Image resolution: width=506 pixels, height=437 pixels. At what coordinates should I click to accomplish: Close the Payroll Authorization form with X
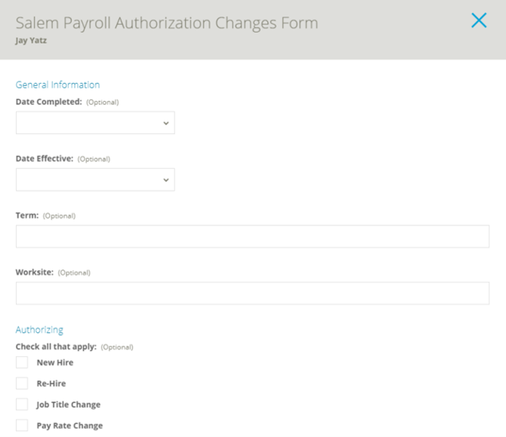pos(479,20)
